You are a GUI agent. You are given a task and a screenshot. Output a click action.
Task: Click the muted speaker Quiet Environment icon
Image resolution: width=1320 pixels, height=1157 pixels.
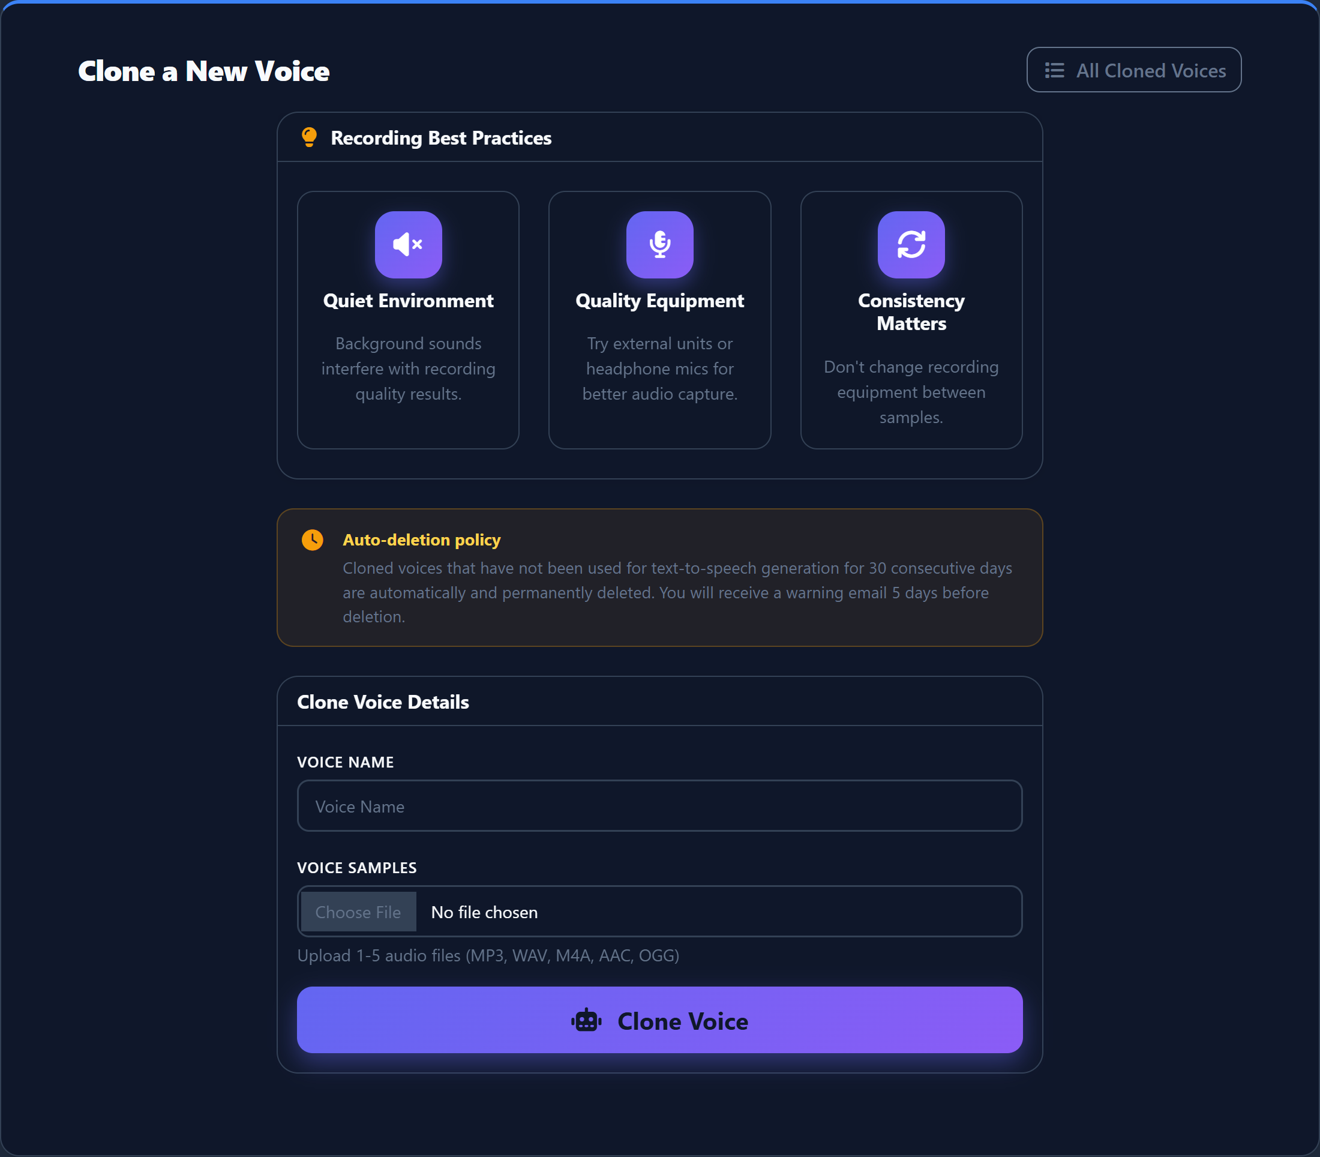408,245
